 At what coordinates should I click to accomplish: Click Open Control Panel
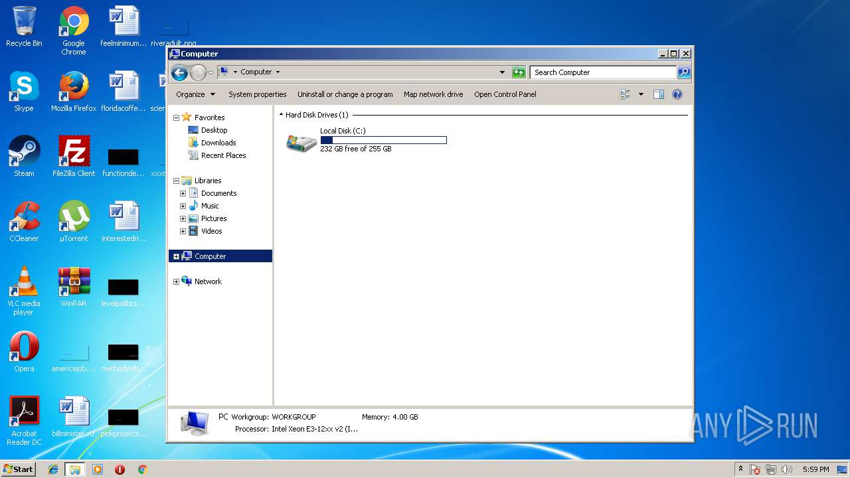505,94
